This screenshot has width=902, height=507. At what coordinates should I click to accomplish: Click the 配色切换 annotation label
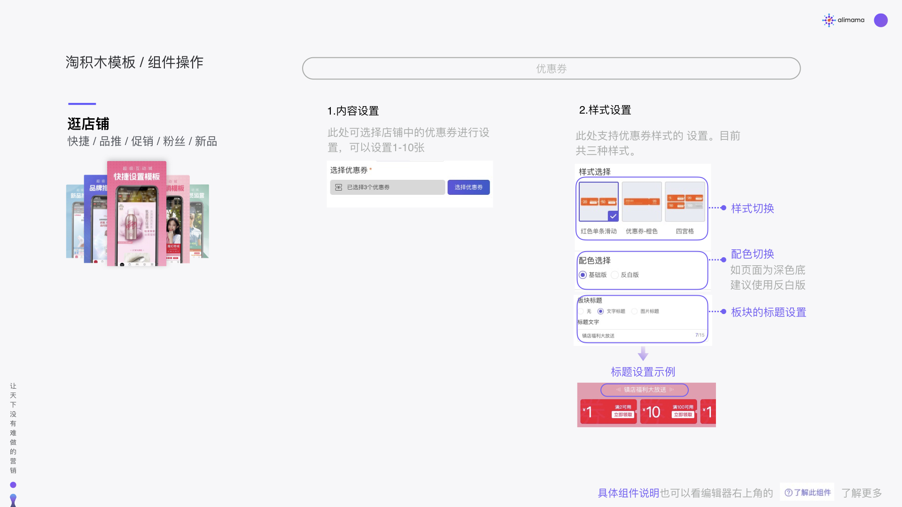click(x=753, y=254)
